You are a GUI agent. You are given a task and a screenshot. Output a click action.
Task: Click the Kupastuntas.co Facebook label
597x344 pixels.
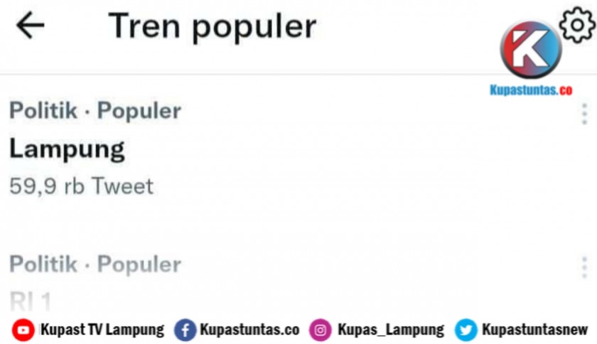tap(249, 330)
